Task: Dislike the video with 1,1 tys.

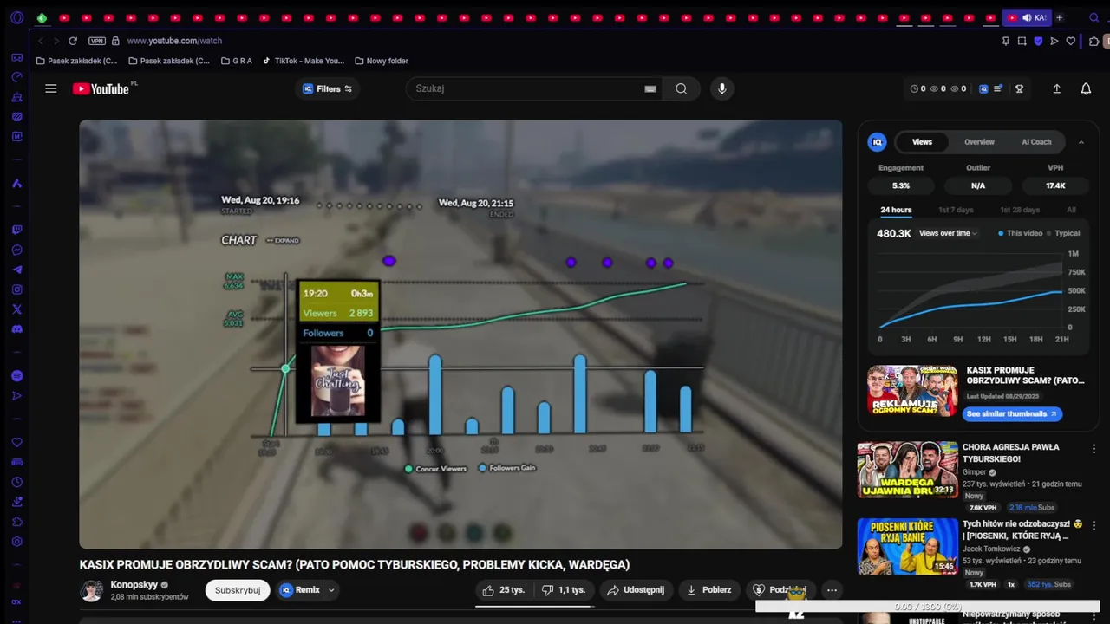Action: 563,590
